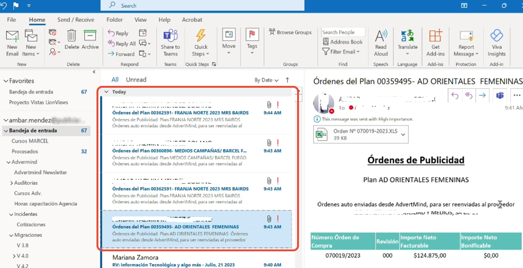Open the Translate menu
The width and height of the screenshot is (523, 268).
pos(407,43)
